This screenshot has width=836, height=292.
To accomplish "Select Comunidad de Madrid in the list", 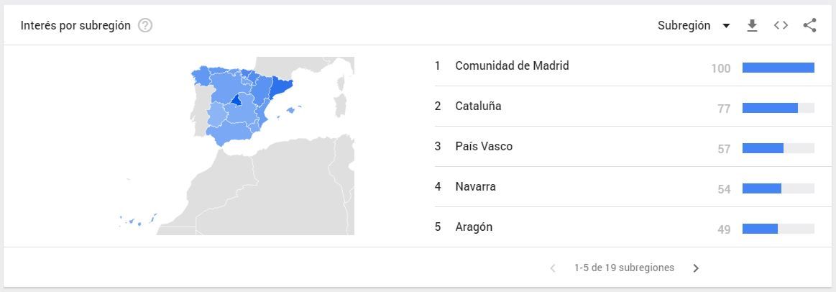I will 512,66.
